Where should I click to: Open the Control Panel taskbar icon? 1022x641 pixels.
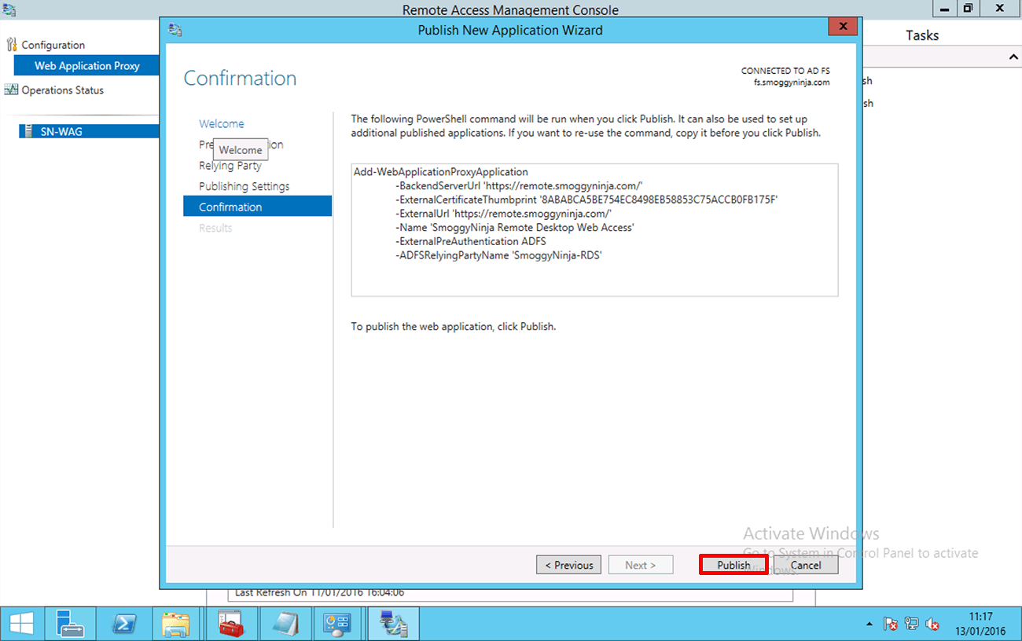pos(339,624)
